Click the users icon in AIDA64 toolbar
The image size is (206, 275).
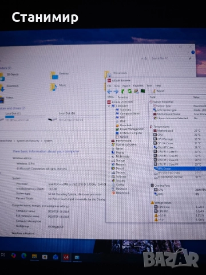point(136,91)
